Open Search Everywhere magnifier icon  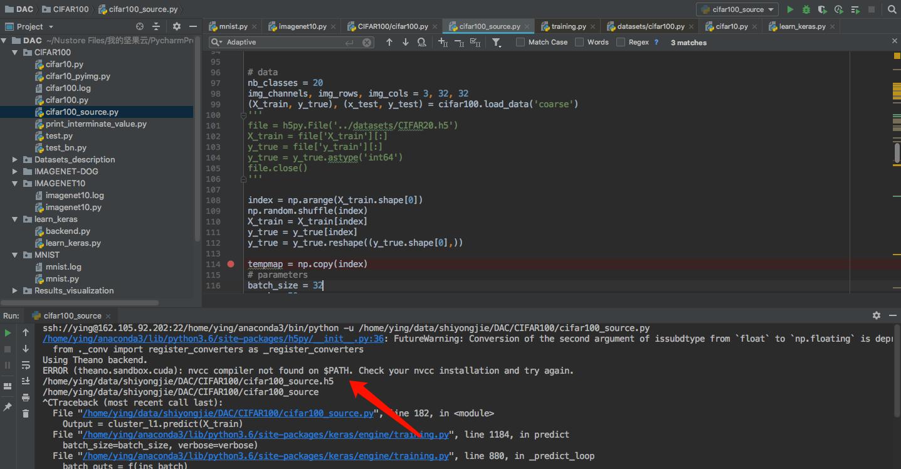pos(892,9)
